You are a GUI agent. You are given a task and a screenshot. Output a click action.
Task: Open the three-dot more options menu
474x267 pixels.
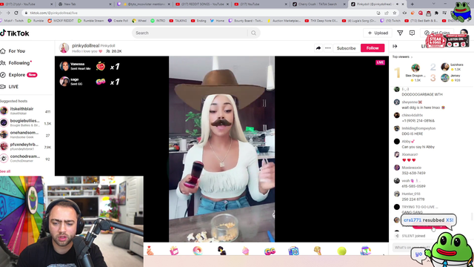click(327, 47)
